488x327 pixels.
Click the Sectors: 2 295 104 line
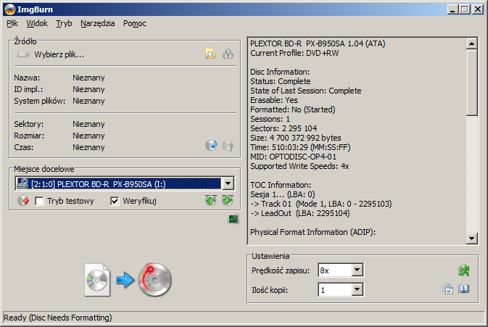click(x=284, y=128)
